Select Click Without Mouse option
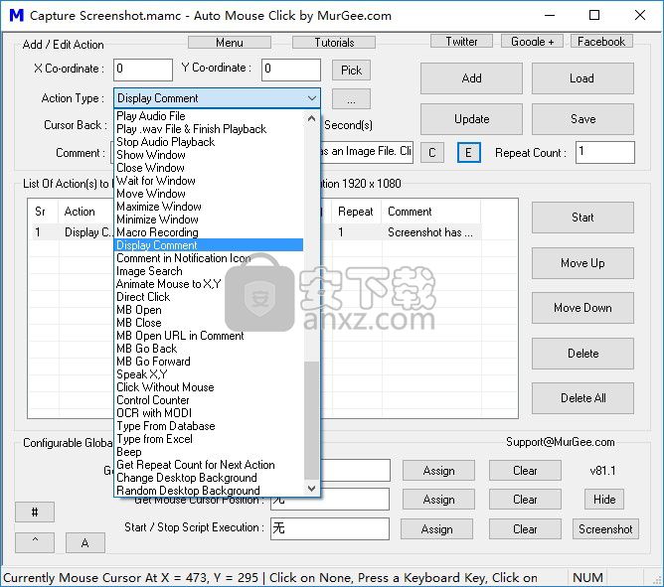664x587 pixels. click(165, 387)
